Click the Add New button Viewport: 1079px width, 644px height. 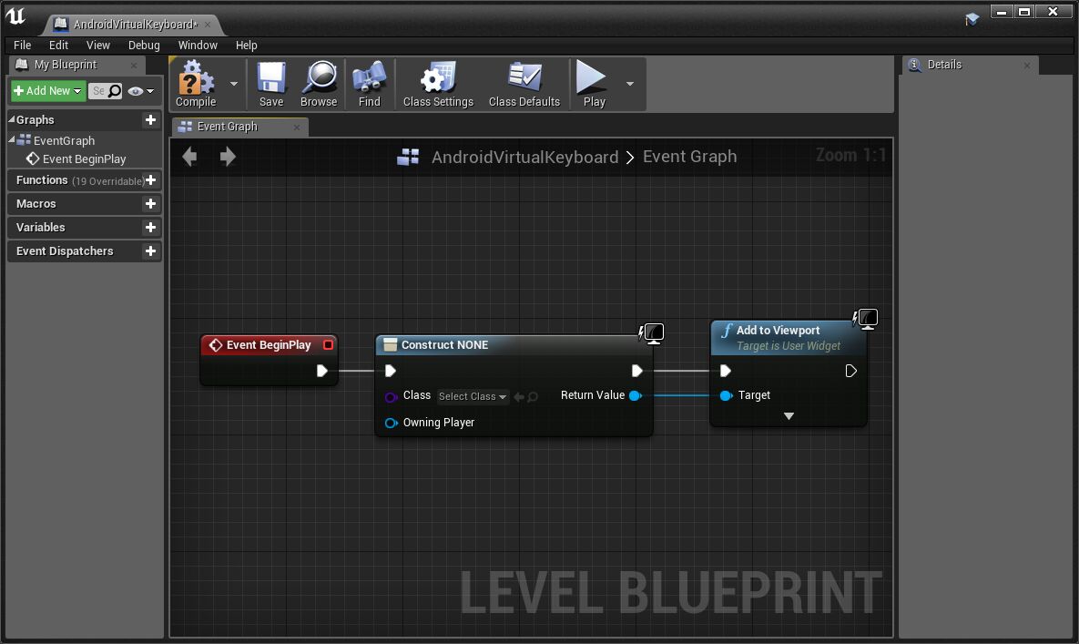(48, 91)
